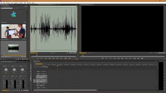Viewport: 166px width, 93px height.
Task: Select the Selection tool in Tools panel
Action: 31,62
